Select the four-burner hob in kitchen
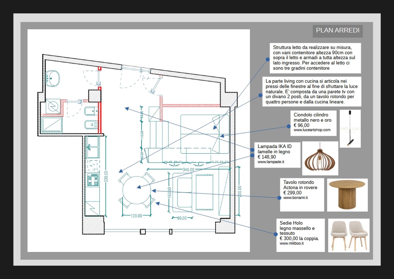This screenshot has width=394, height=279. (93, 180)
